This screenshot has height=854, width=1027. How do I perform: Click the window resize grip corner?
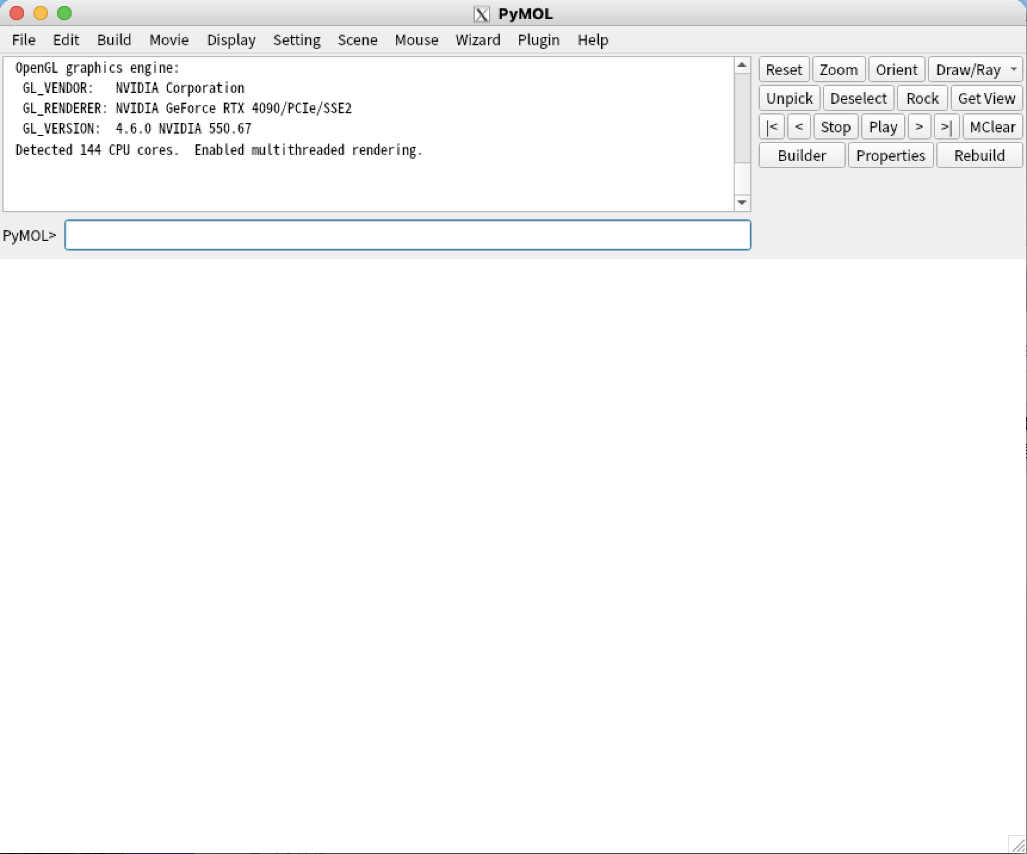tap(1017, 844)
